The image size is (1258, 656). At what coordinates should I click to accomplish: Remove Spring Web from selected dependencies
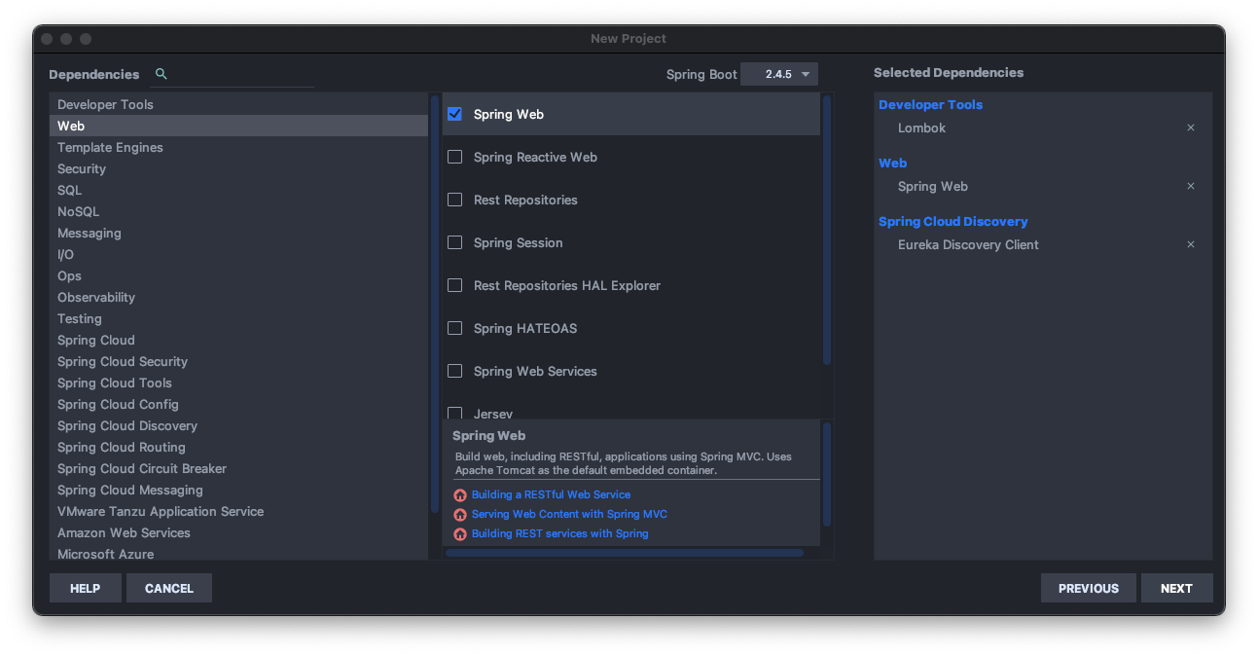[x=1190, y=186]
